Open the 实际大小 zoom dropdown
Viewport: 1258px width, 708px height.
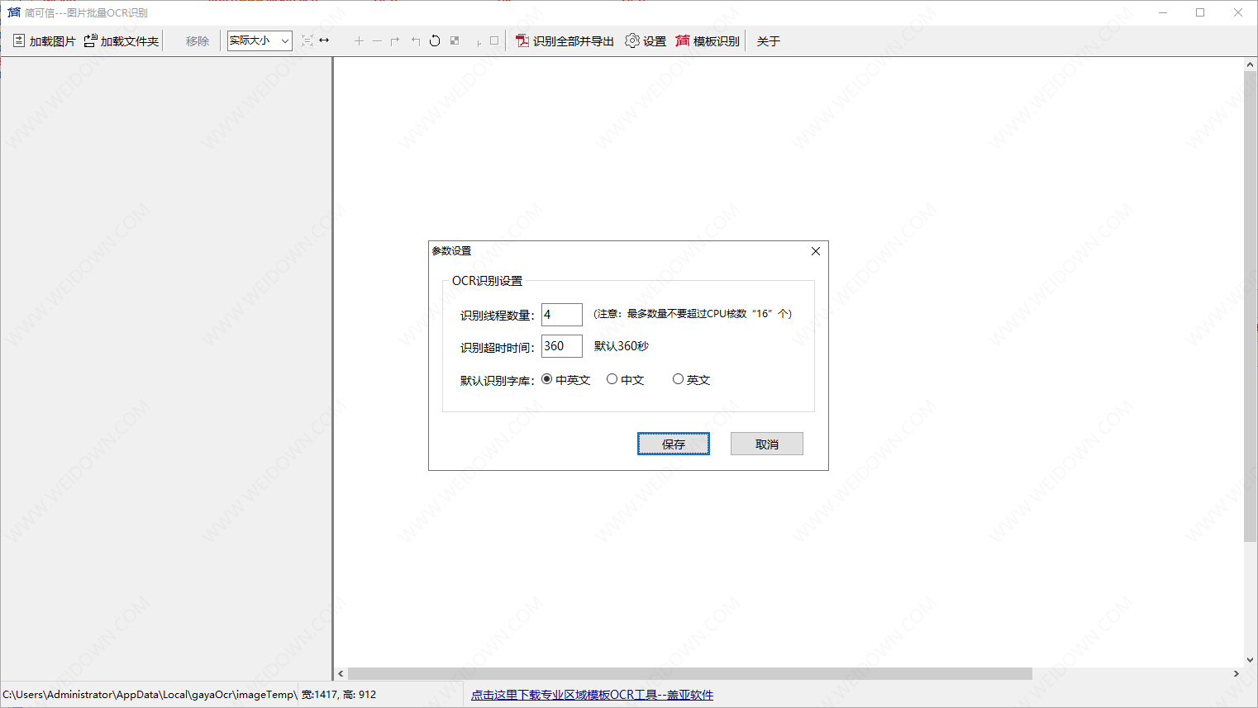pyautogui.click(x=260, y=40)
